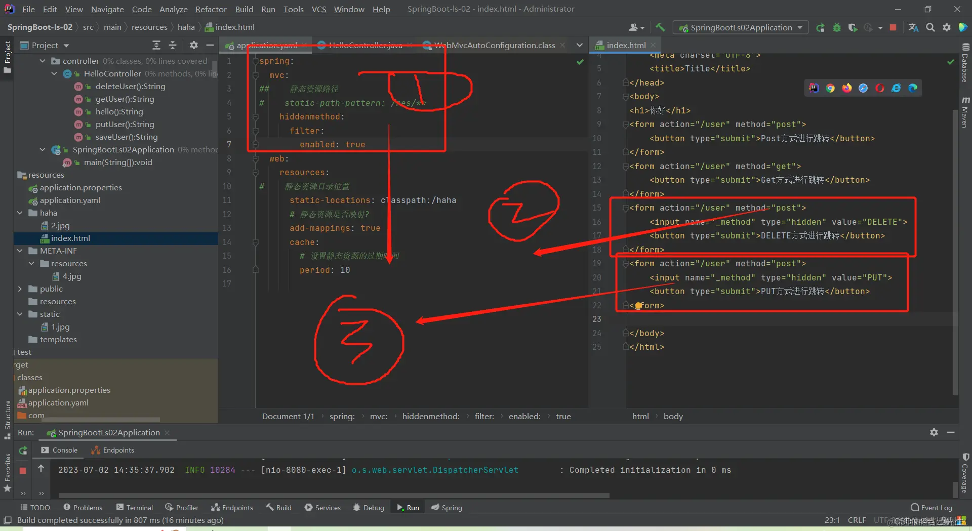The width and height of the screenshot is (972, 531).
Task: Collapse all in Project panel
Action: click(x=173, y=45)
